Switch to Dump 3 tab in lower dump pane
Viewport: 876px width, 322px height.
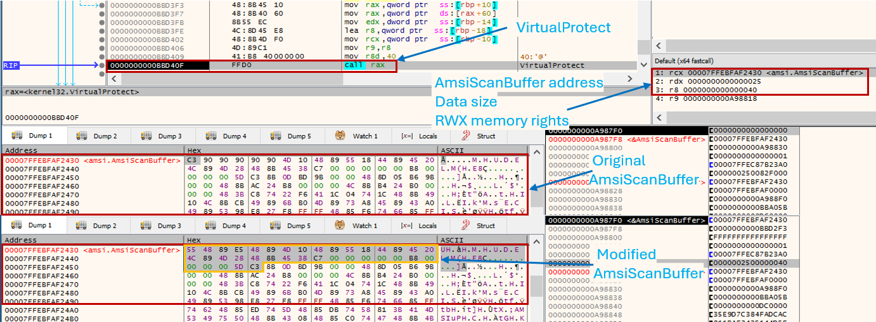tap(162, 225)
